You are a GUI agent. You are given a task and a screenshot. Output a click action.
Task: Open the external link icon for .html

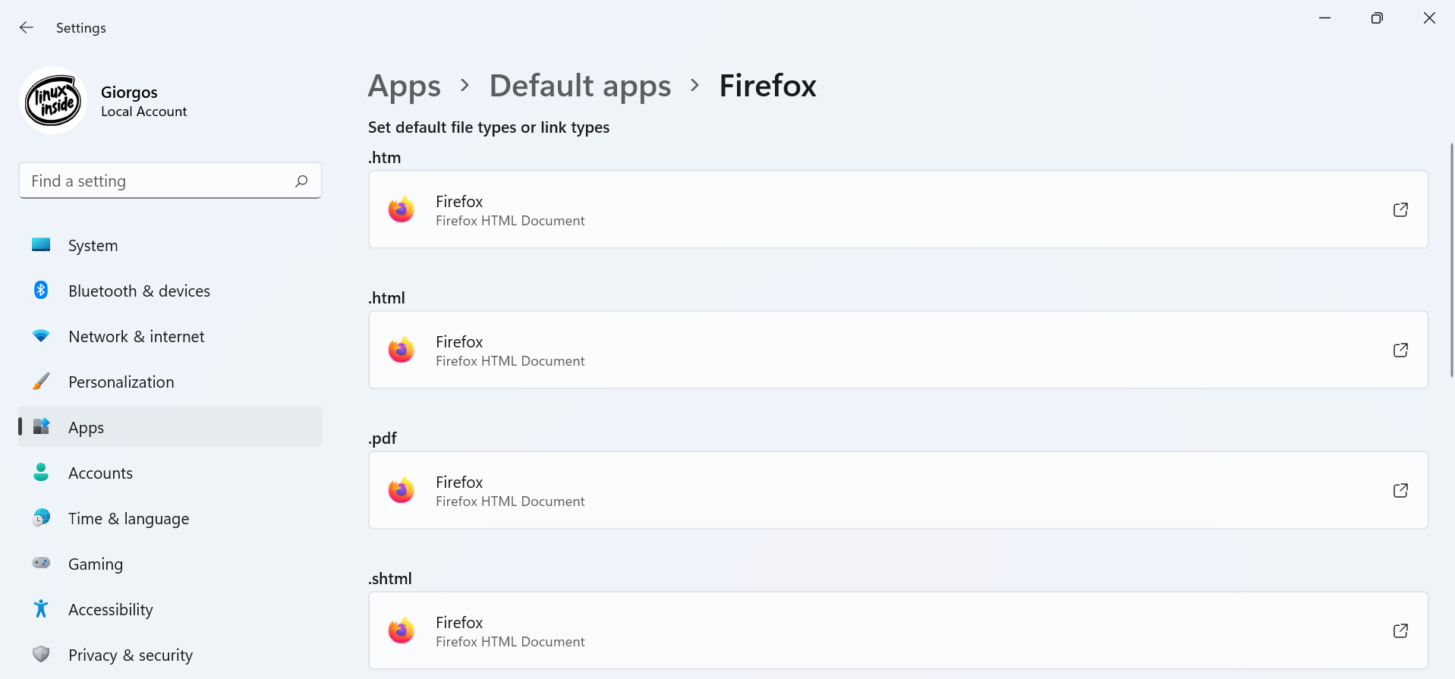pos(1401,350)
